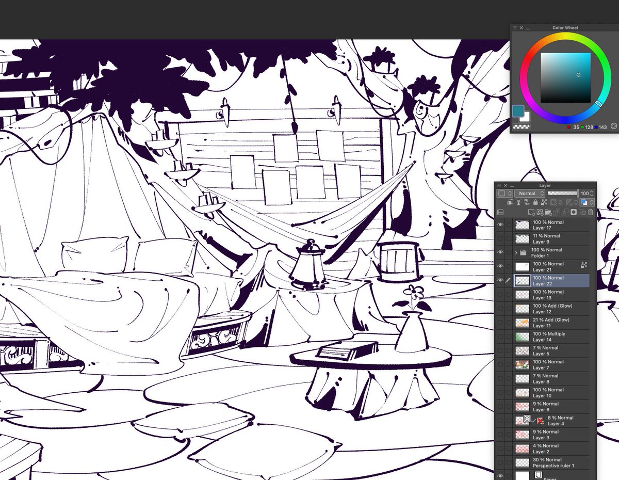This screenshot has height=480, width=619.
Task: Open the Normal blending mode dropdown
Action: coord(530,194)
